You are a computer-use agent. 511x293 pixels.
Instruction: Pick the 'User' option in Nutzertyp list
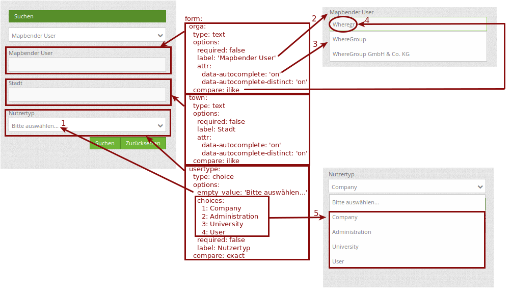click(x=338, y=261)
